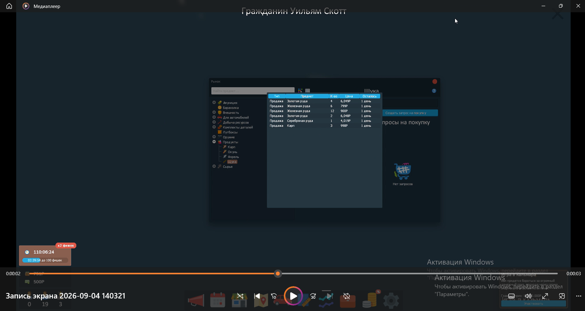
Task: Select the Комплекты деталей tree label
Action: click(238, 128)
